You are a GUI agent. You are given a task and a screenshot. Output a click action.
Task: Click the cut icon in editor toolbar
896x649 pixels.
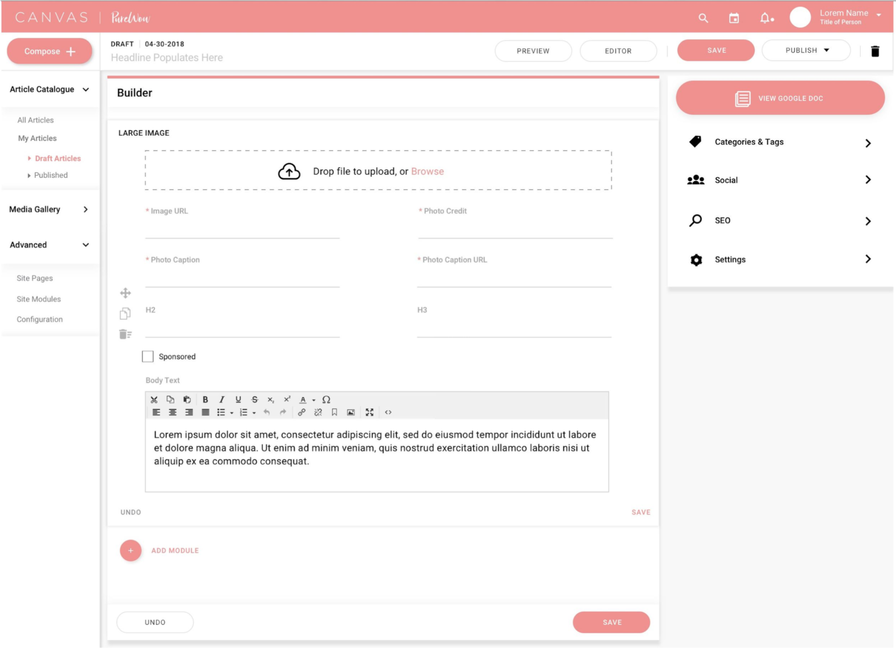[x=154, y=399]
